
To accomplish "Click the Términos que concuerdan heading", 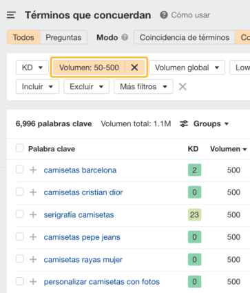I will coord(88,15).
